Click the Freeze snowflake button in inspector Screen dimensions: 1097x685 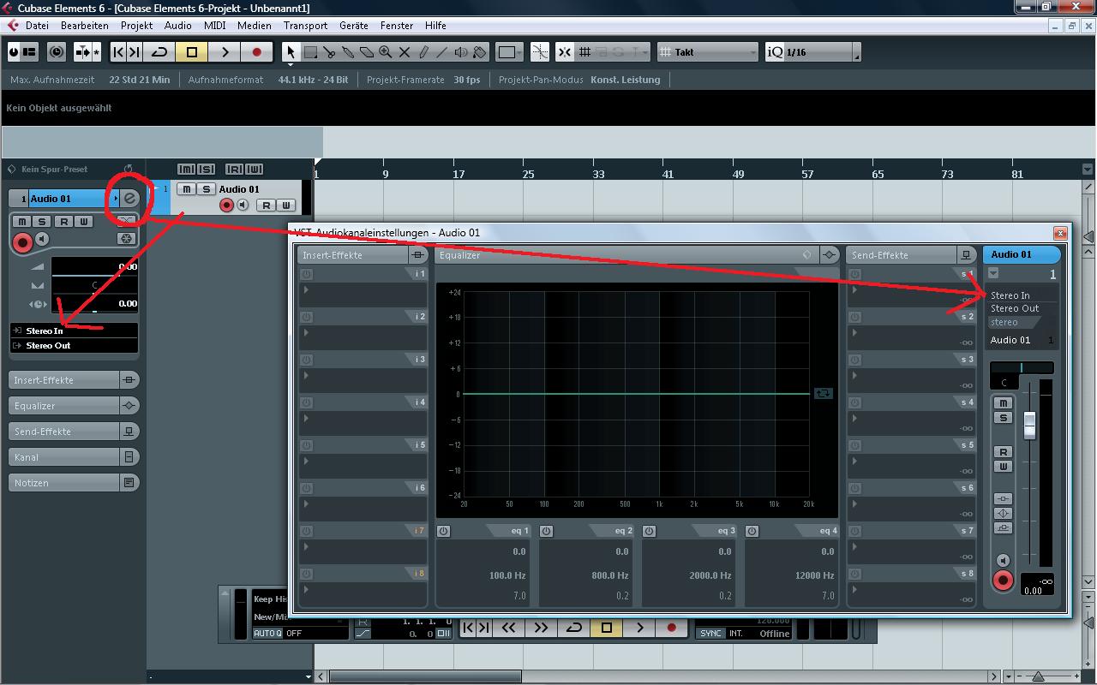[x=126, y=239]
